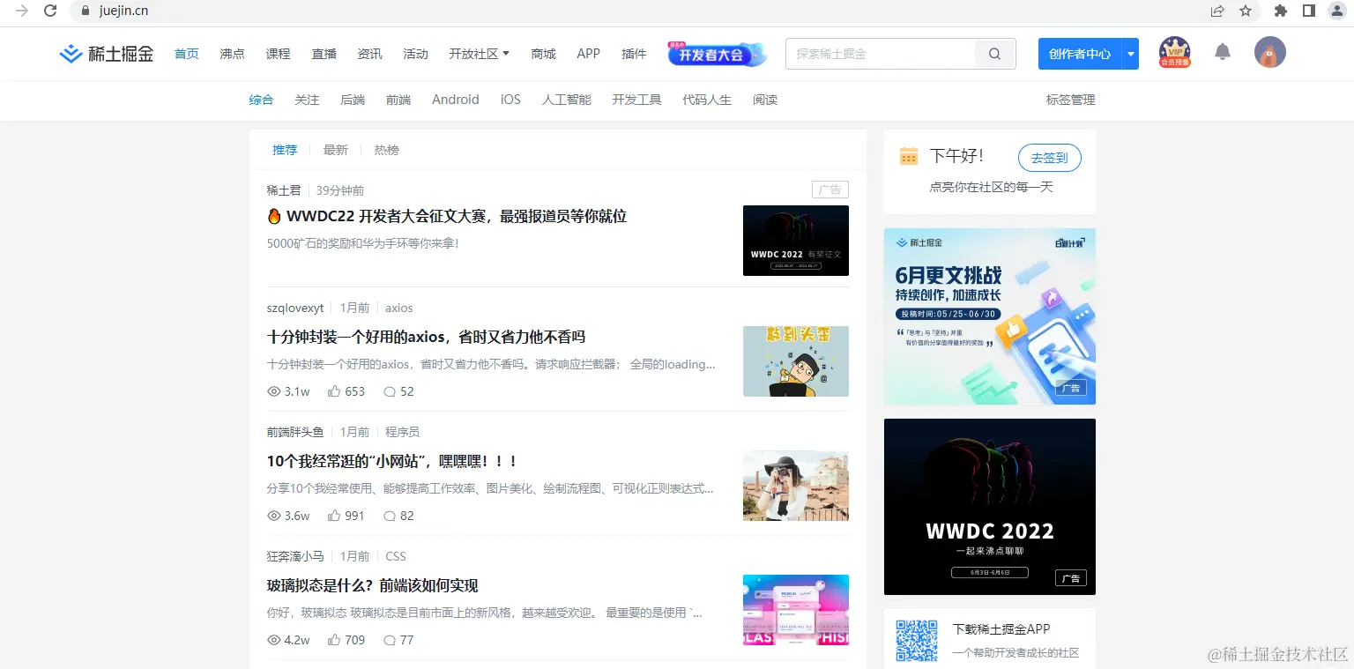Switch to the 推荐 feed tab
This screenshot has height=669, width=1354.
[285, 150]
